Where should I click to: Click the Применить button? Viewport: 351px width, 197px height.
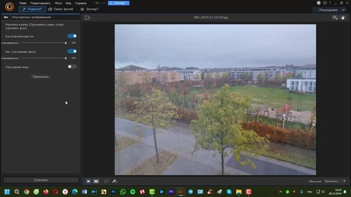click(x=41, y=77)
